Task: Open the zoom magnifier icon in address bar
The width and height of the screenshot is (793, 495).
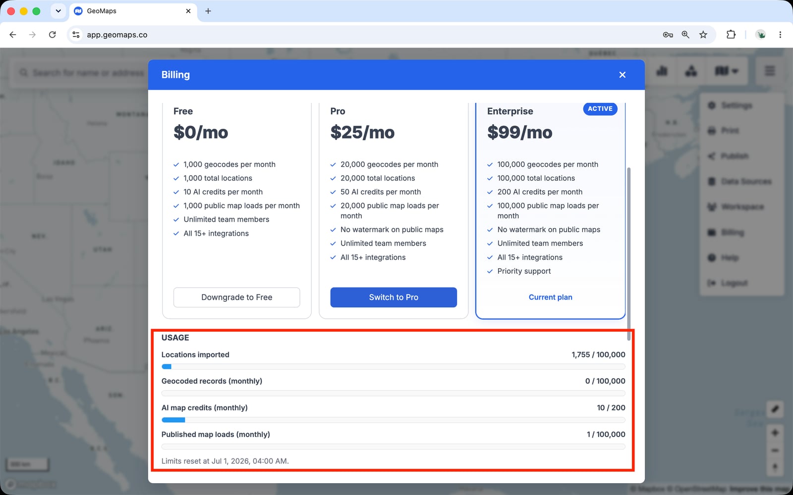Action: [x=685, y=35]
